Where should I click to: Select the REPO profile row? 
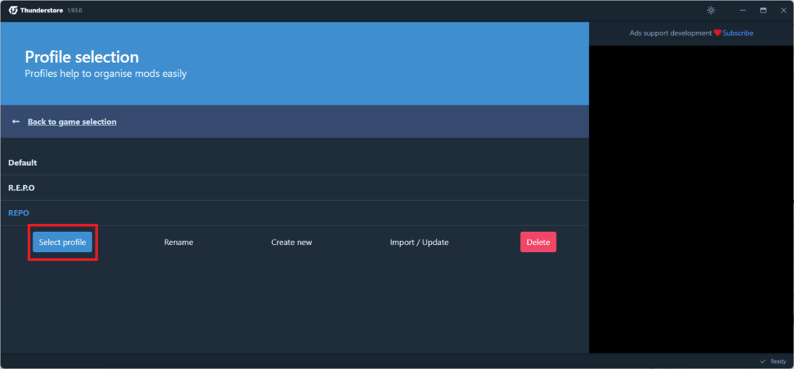[x=295, y=213]
